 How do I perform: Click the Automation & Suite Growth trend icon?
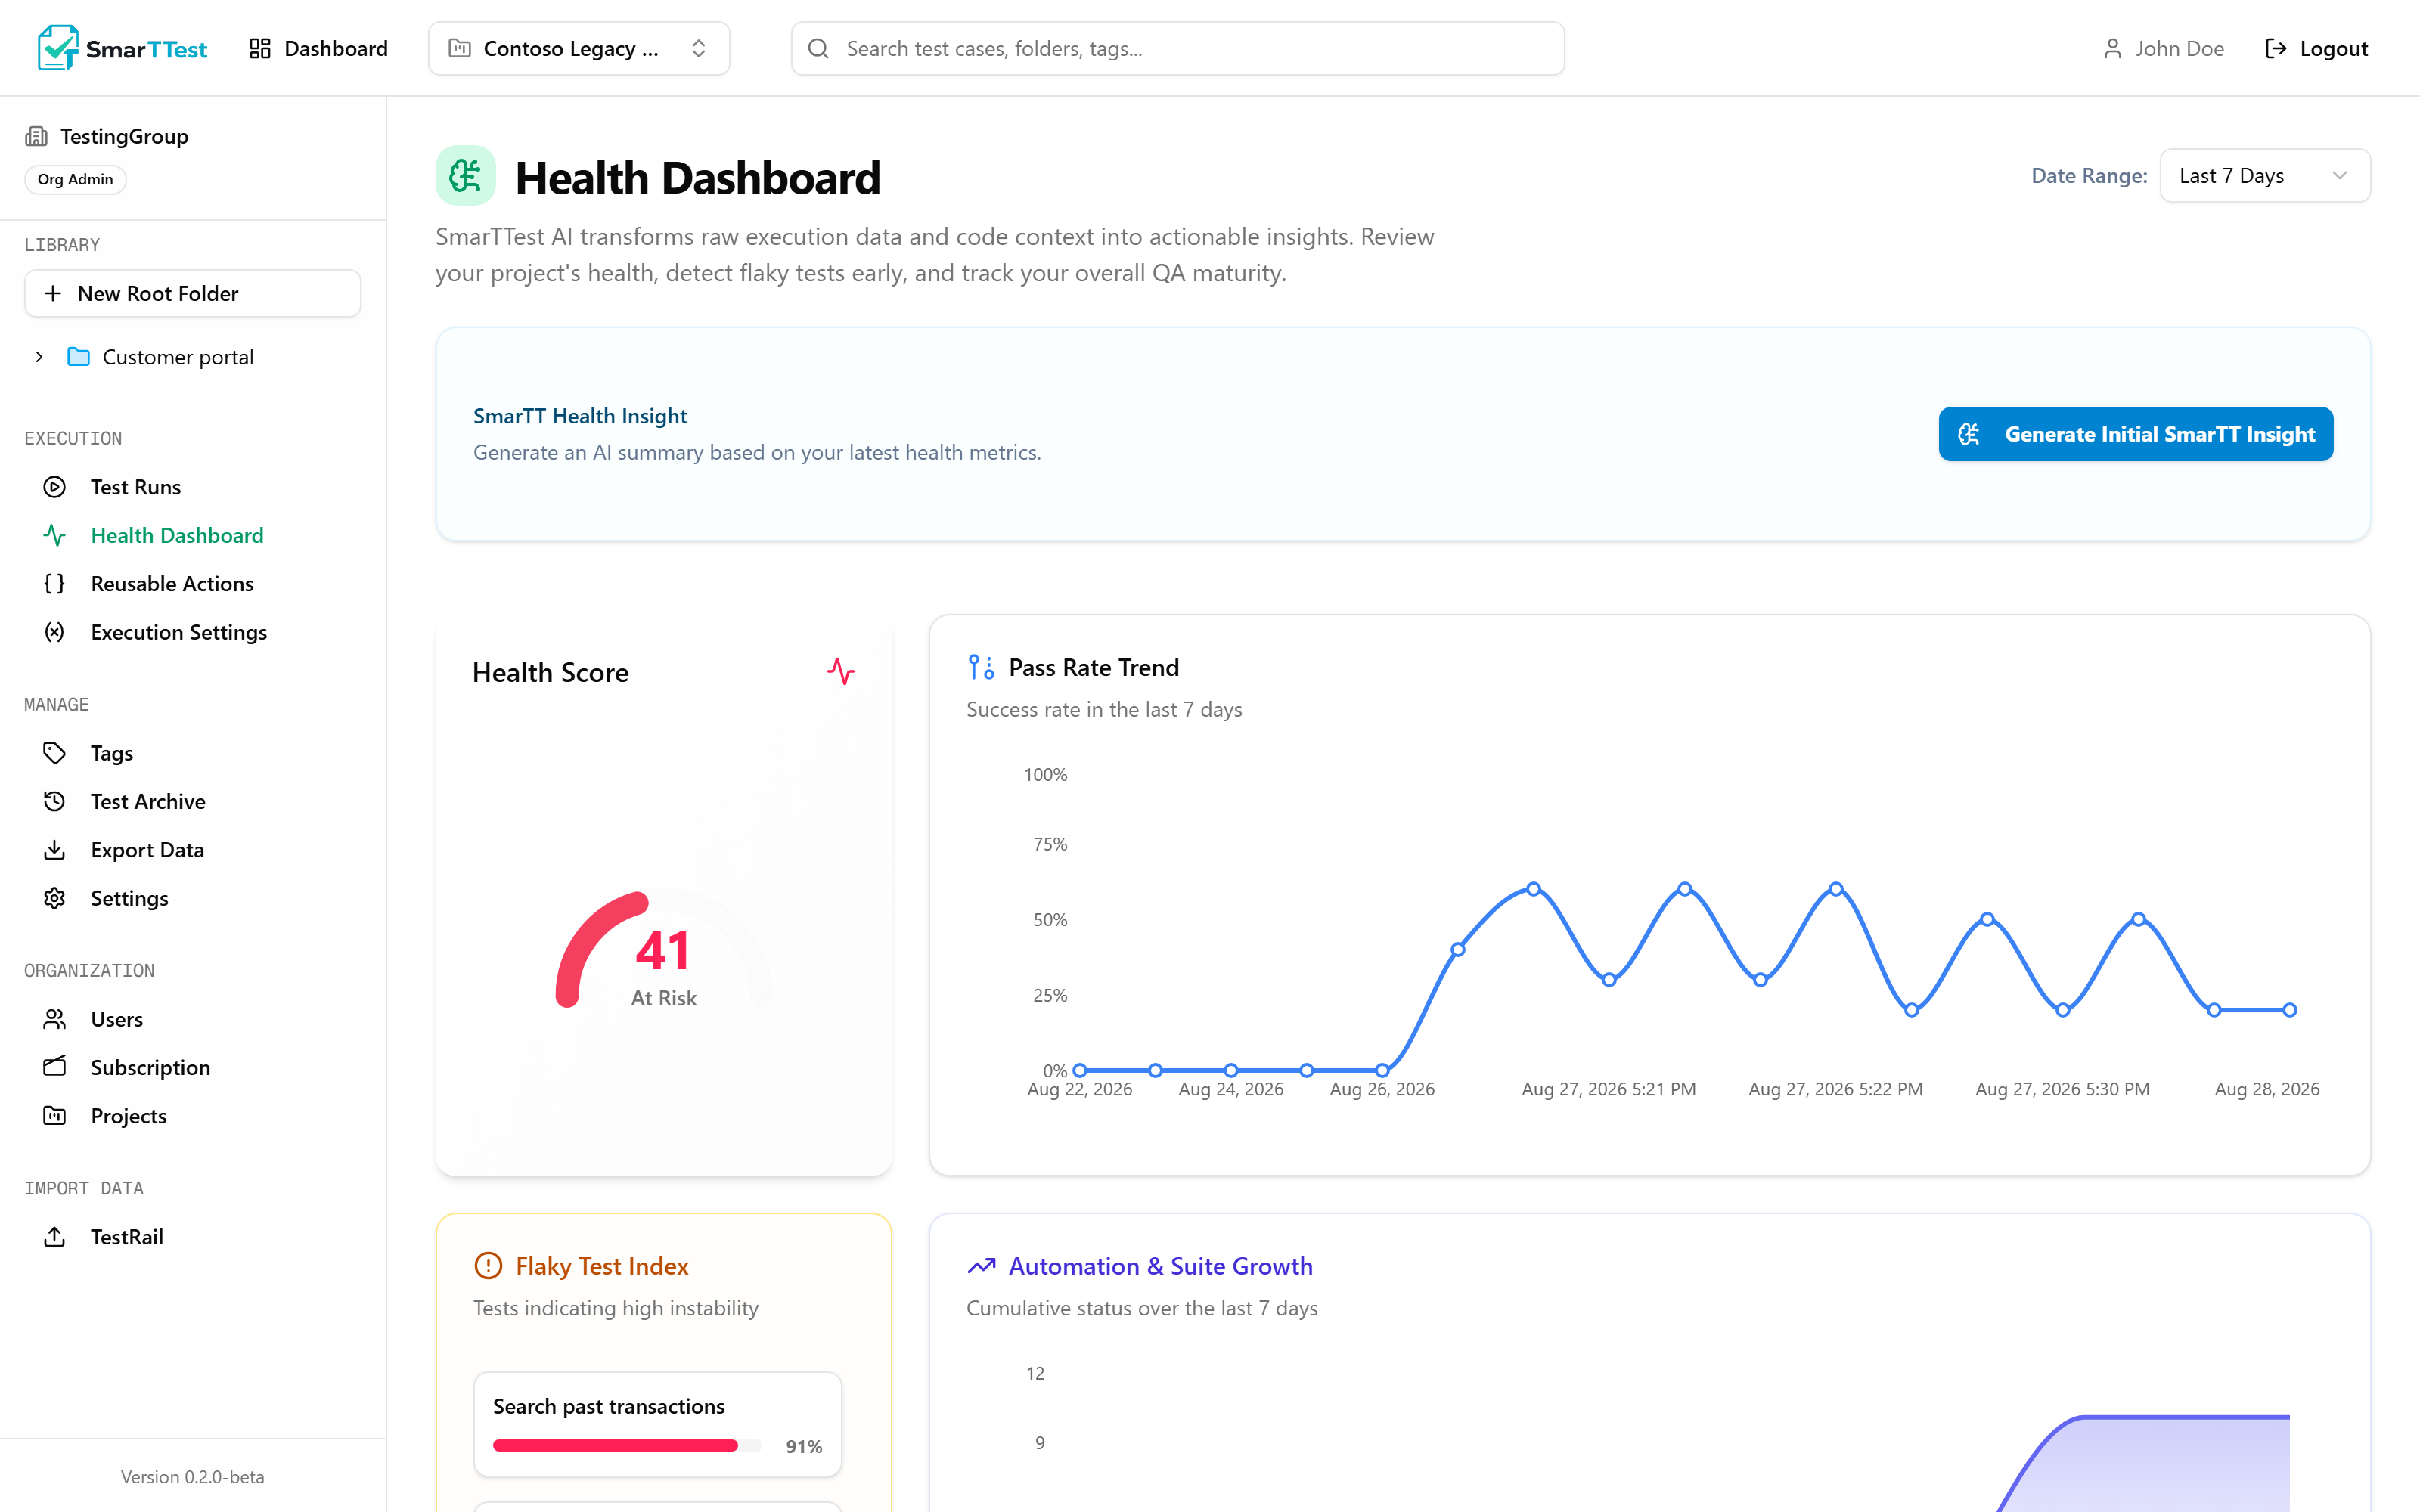(981, 1266)
